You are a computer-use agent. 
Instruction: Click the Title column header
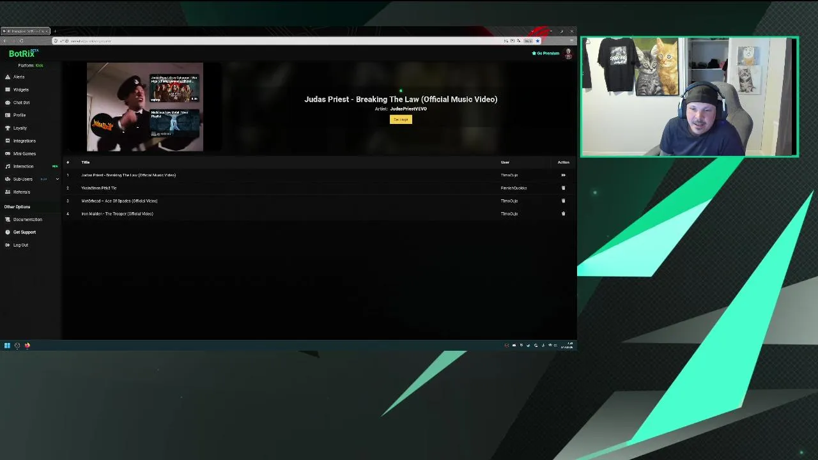(x=86, y=162)
